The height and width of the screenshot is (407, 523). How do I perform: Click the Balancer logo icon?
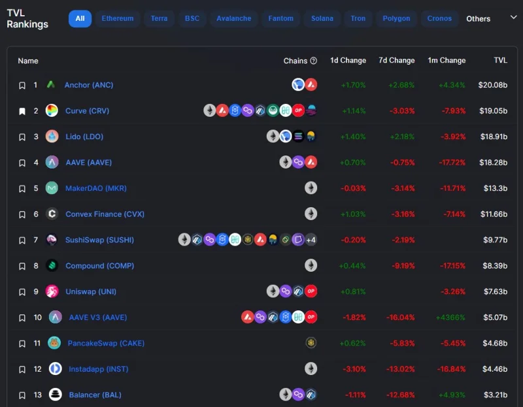coord(55,395)
